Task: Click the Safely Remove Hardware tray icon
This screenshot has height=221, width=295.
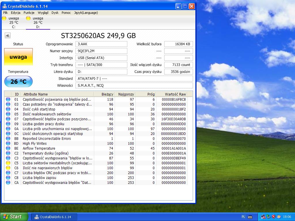Action: (x=268, y=217)
